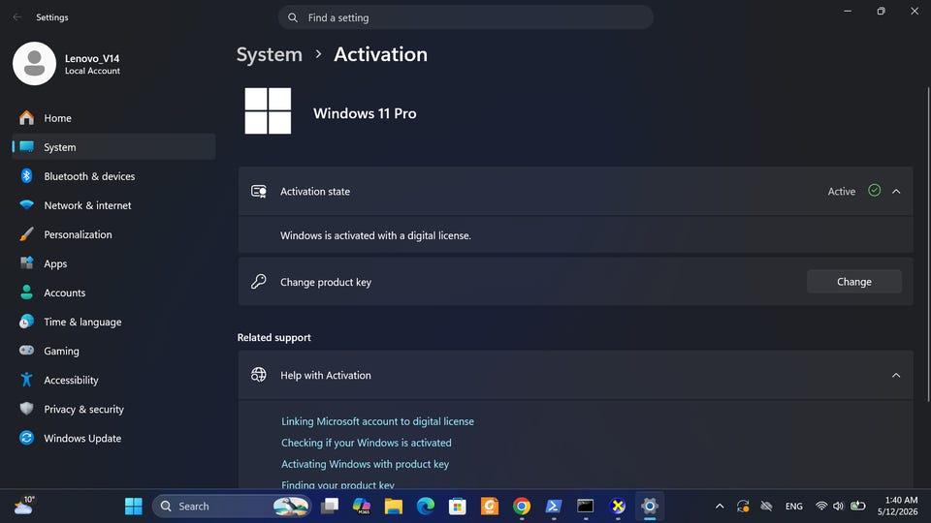931x523 pixels.
Task: Switch to Google Chrome on the taskbar
Action: tap(522, 507)
